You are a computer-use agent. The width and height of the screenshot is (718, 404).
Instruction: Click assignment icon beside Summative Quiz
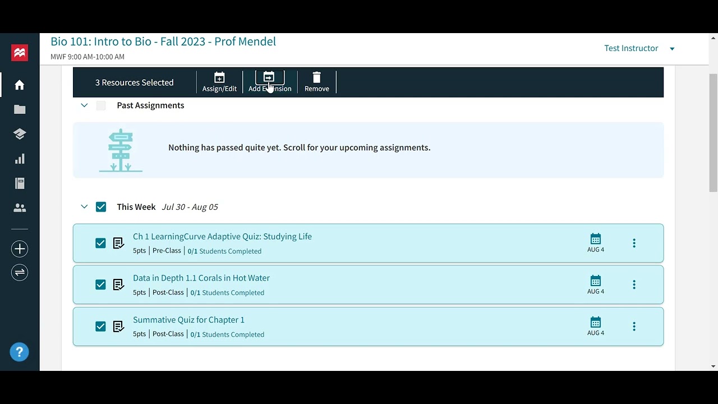coord(118,326)
